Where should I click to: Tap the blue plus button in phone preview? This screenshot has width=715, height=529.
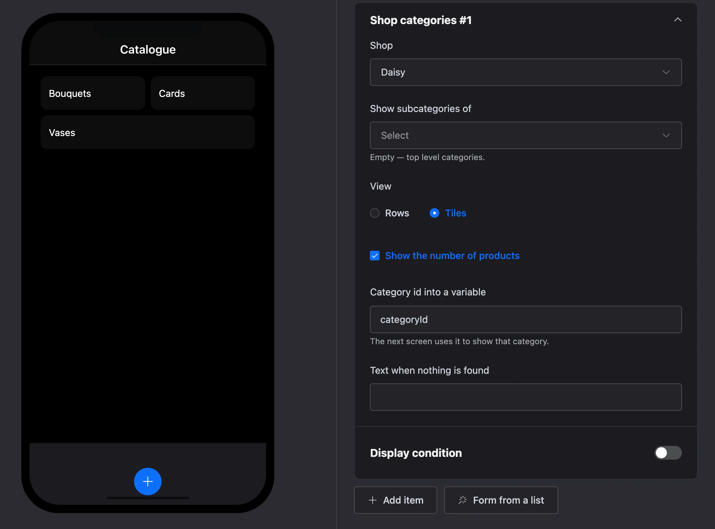point(148,482)
